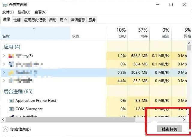Image resolution: width=192 pixels, height=137 pixels.
Task: Click the 8.8 MB memory value
Action: coord(141,101)
